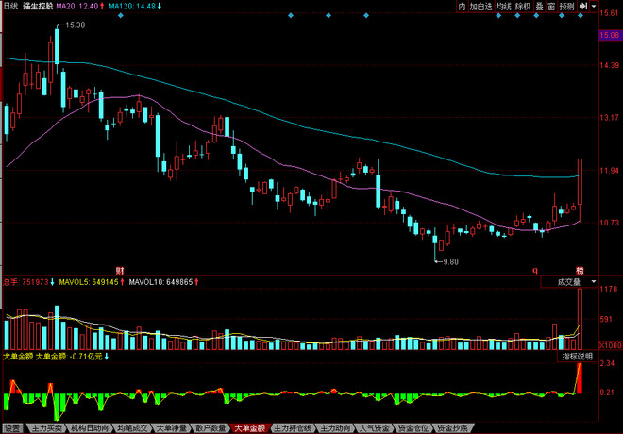Viewport: 623px width, 434px height.
Task: Click the highlighted 15.08 price on axis
Action: pos(610,35)
